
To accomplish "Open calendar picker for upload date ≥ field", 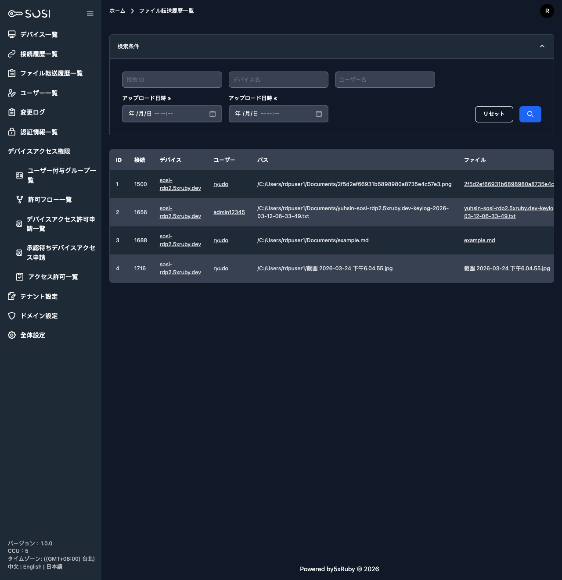I will coord(213,114).
